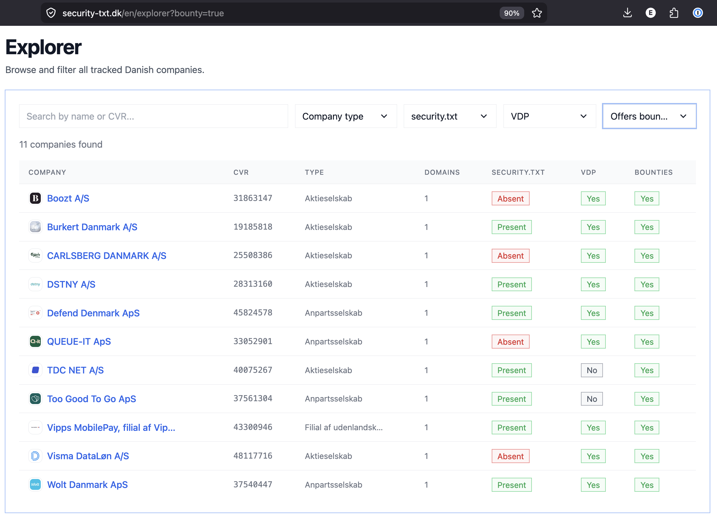The image size is (717, 516).
Task: Focus the Search by name or CVR field
Action: pos(153,116)
